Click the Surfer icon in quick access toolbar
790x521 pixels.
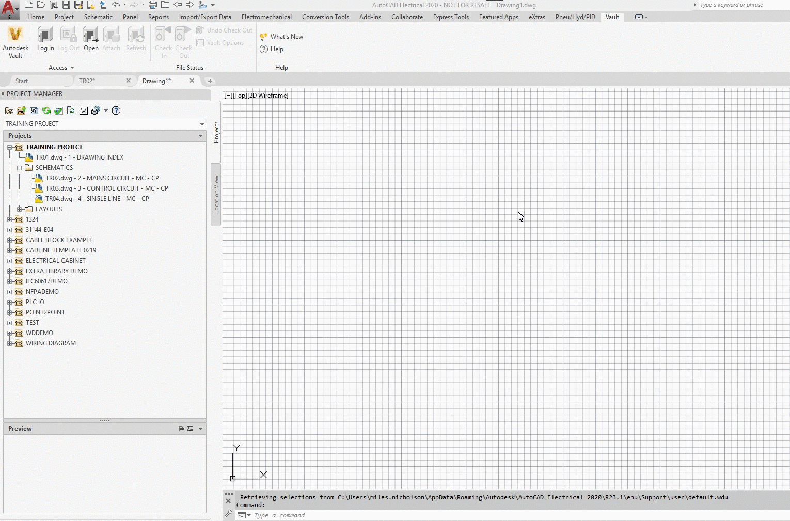pyautogui.click(x=202, y=5)
